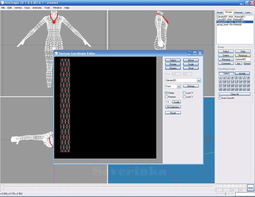
Task: Expand the Front view dropdown
Action: click(179, 87)
